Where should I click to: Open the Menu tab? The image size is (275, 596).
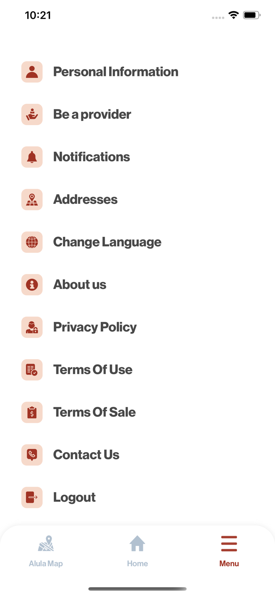point(229,550)
